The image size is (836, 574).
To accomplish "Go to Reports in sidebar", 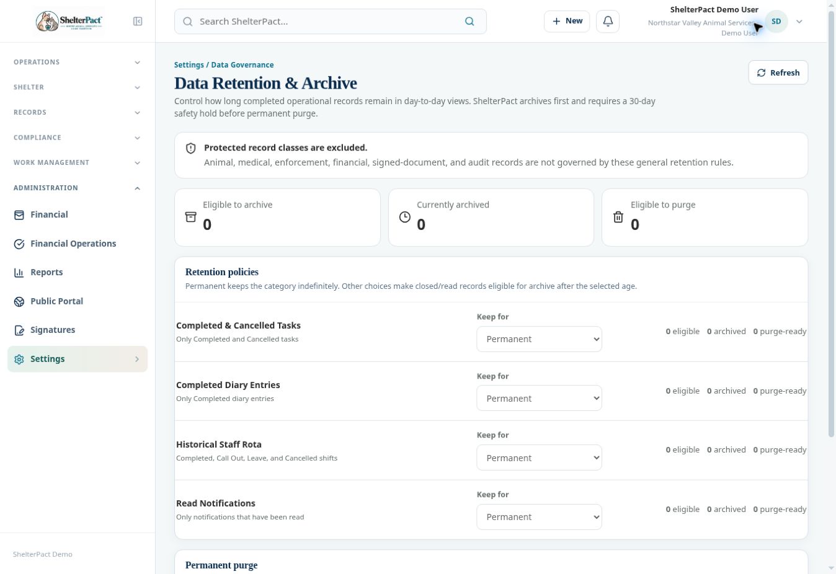I will click(78, 273).
